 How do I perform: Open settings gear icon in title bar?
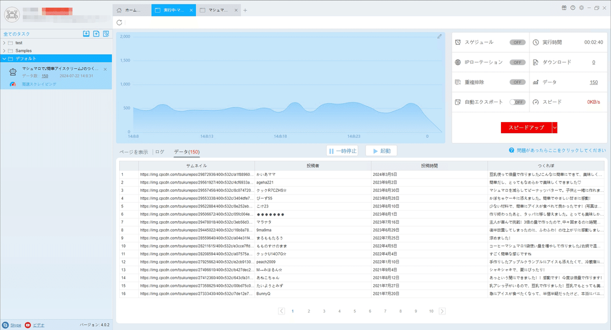(x=581, y=8)
